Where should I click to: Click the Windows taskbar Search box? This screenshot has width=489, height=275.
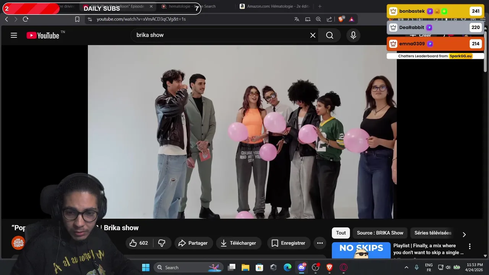[x=188, y=267]
